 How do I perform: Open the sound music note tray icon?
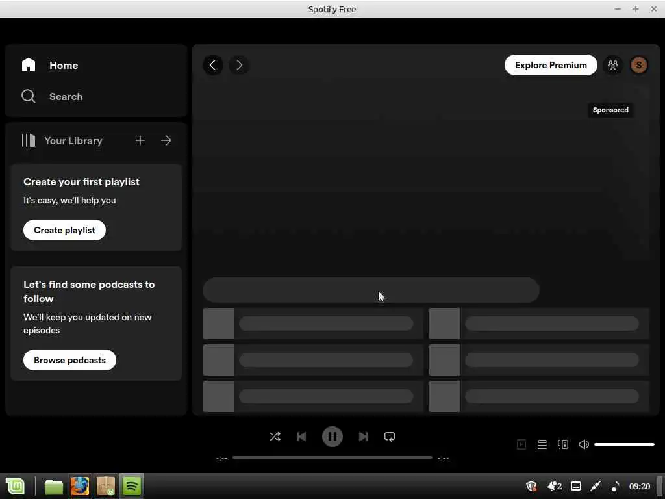[616, 486]
